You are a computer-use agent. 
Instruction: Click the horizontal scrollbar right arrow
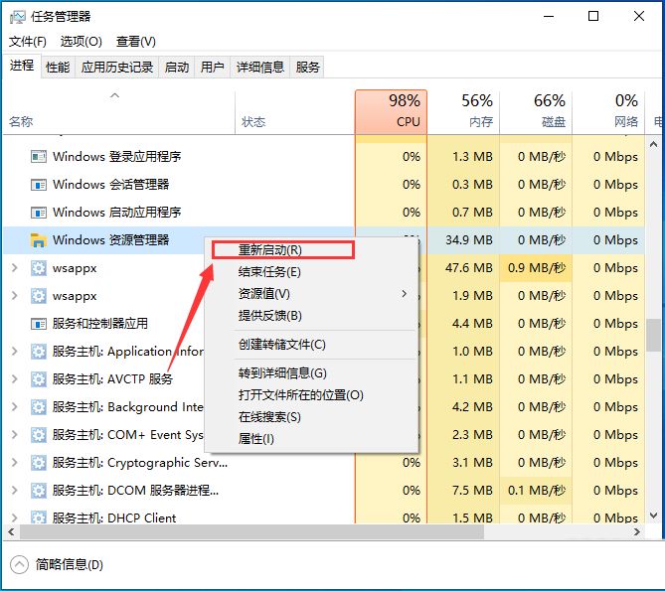pyautogui.click(x=636, y=531)
